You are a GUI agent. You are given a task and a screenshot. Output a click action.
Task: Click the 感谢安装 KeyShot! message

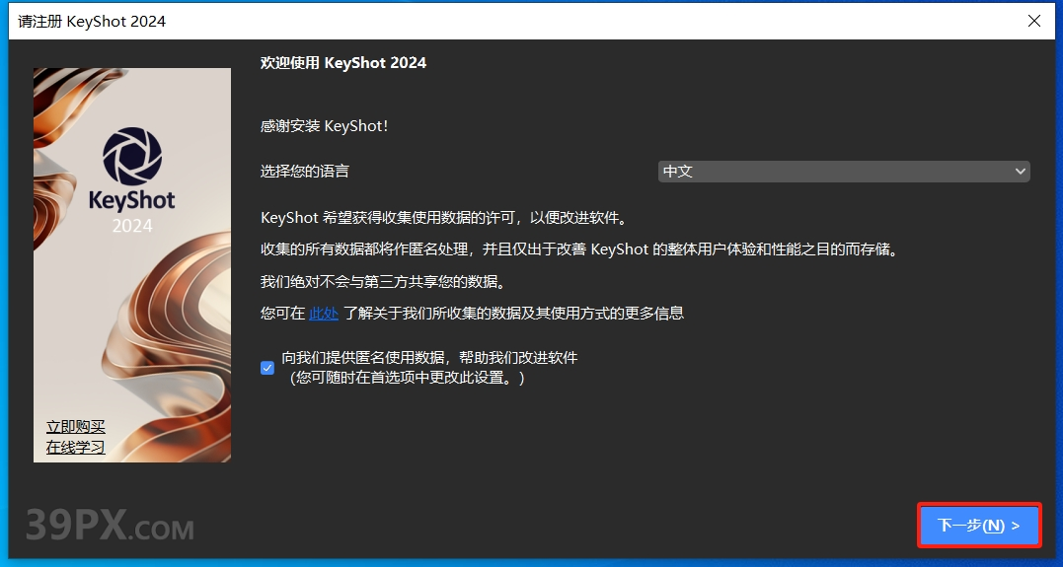(x=325, y=126)
